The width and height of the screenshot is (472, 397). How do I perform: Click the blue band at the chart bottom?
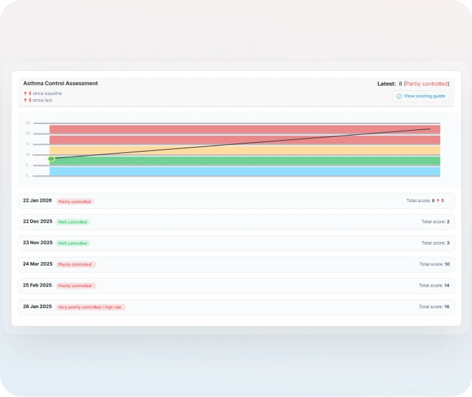point(244,172)
